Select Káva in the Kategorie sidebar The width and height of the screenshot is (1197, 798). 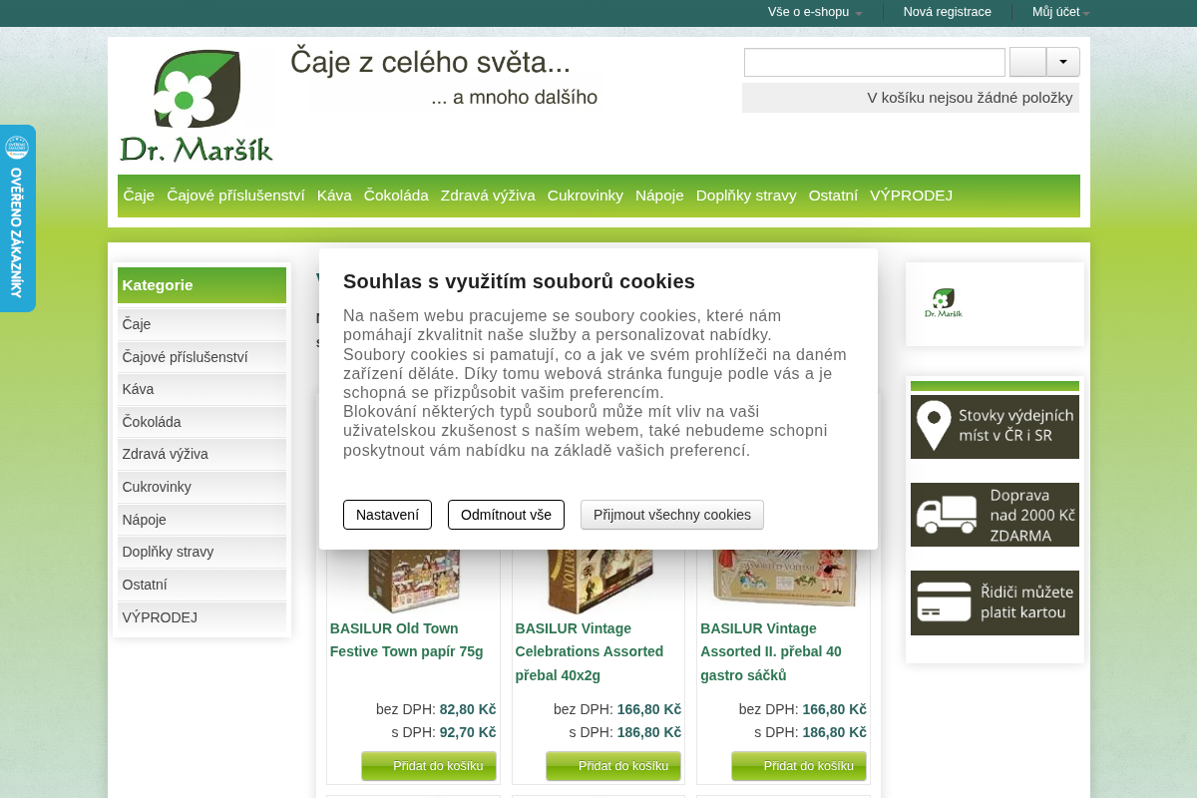coord(201,389)
